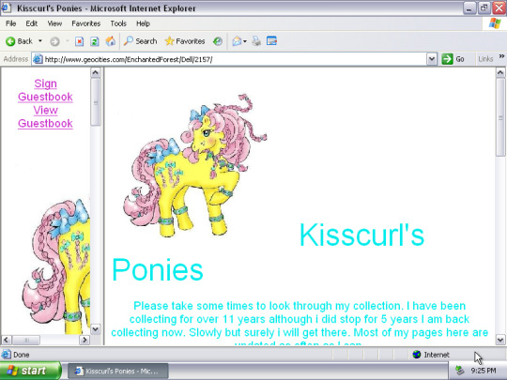Click the Edit page toolbar icon
The height and width of the screenshot is (380, 507).
[271, 41]
